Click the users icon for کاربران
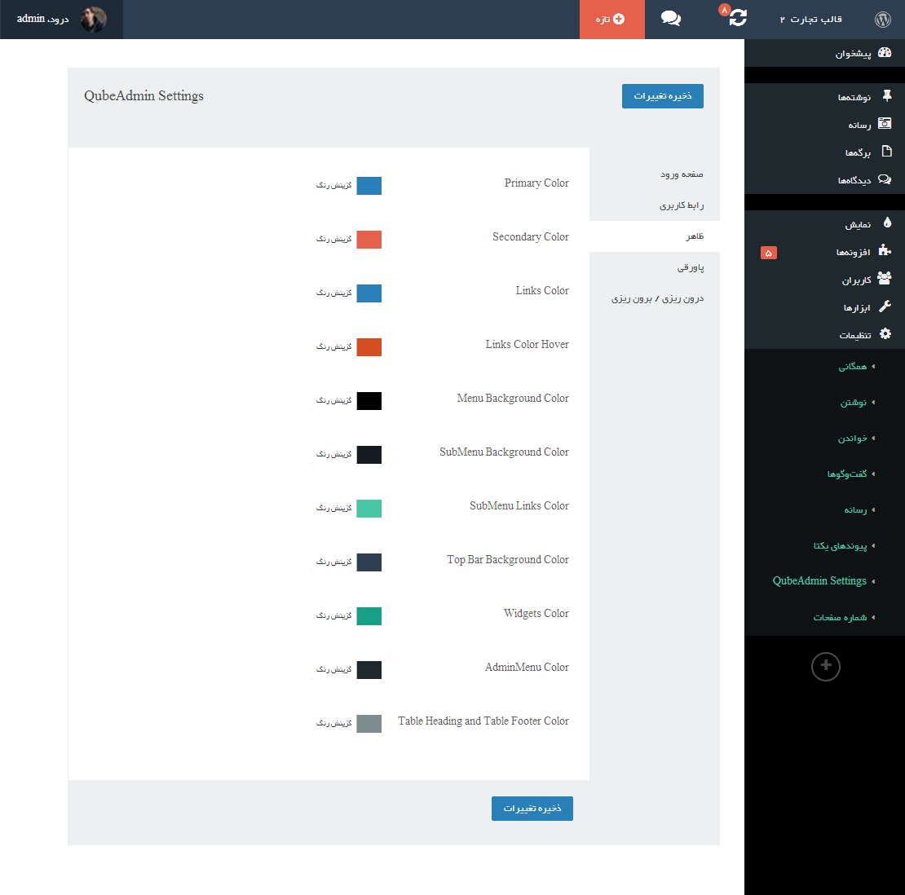The width and height of the screenshot is (905, 895). [885, 278]
